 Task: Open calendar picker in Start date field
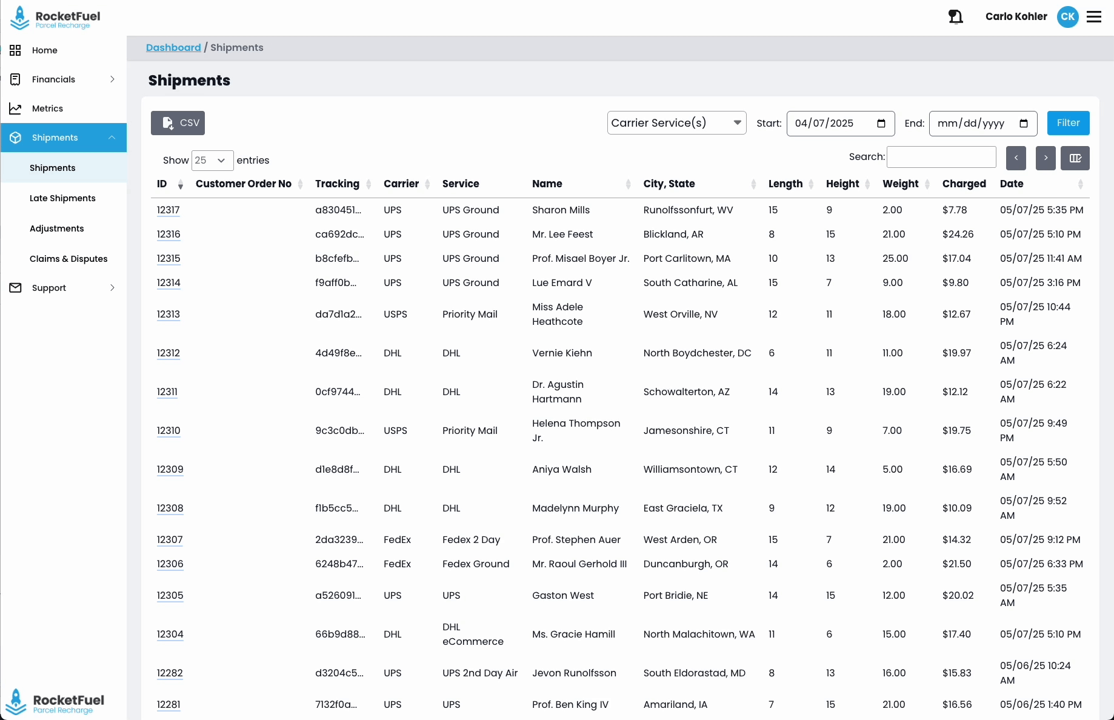pos(881,124)
